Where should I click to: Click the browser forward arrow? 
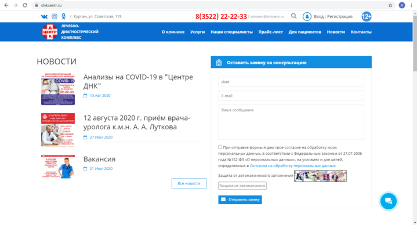pyautogui.click(x=16, y=5)
